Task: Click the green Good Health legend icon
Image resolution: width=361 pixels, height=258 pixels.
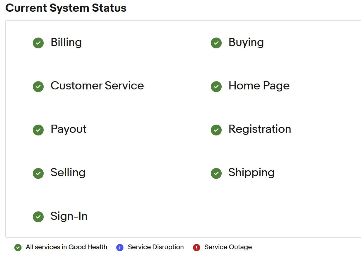Action: (x=18, y=247)
